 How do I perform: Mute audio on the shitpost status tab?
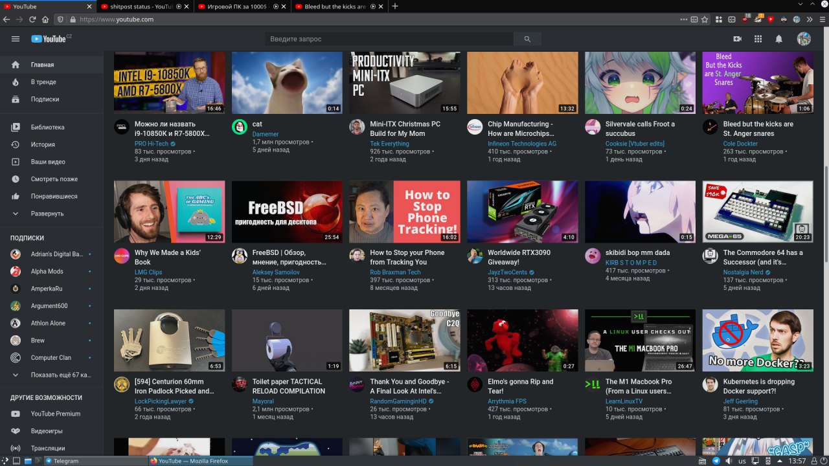point(179,6)
